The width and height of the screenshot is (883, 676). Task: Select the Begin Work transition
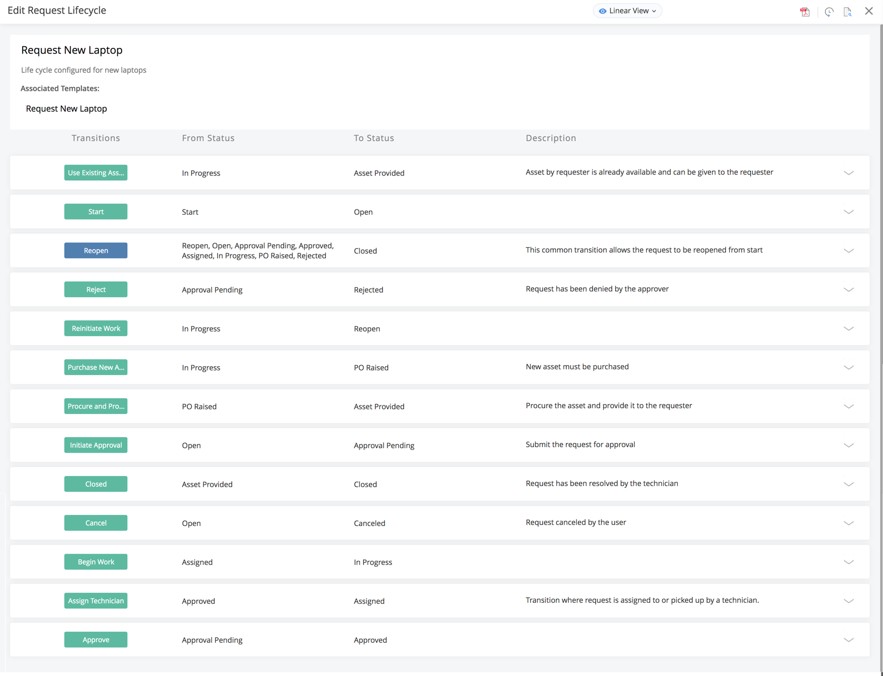click(x=96, y=562)
